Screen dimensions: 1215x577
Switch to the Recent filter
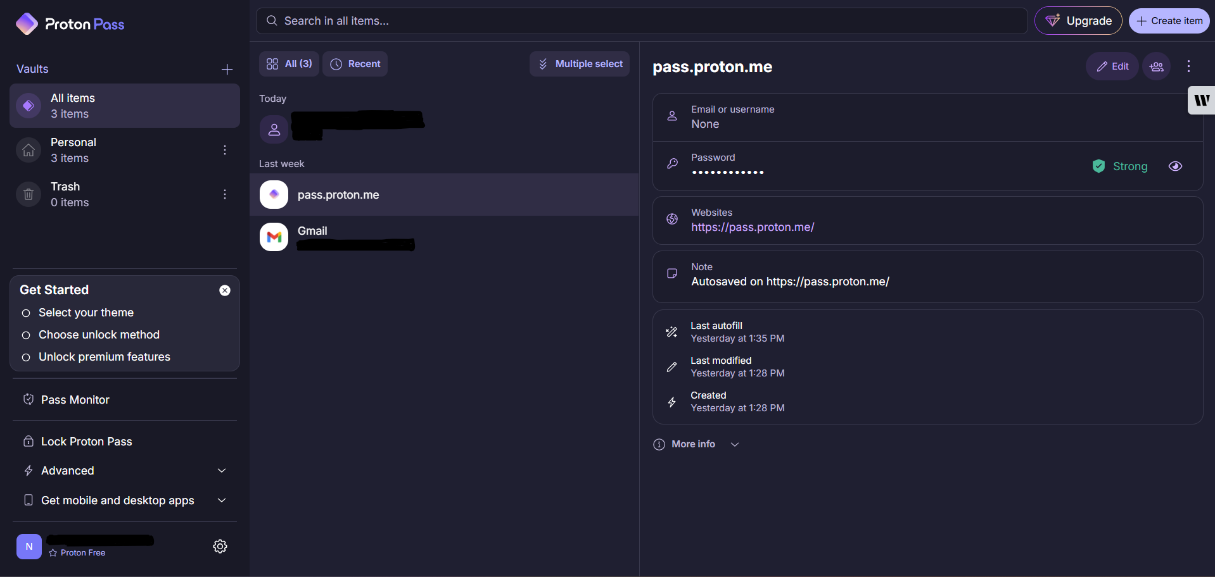355,64
